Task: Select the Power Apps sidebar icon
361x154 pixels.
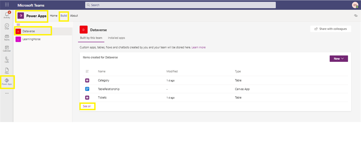Action: coord(7,82)
